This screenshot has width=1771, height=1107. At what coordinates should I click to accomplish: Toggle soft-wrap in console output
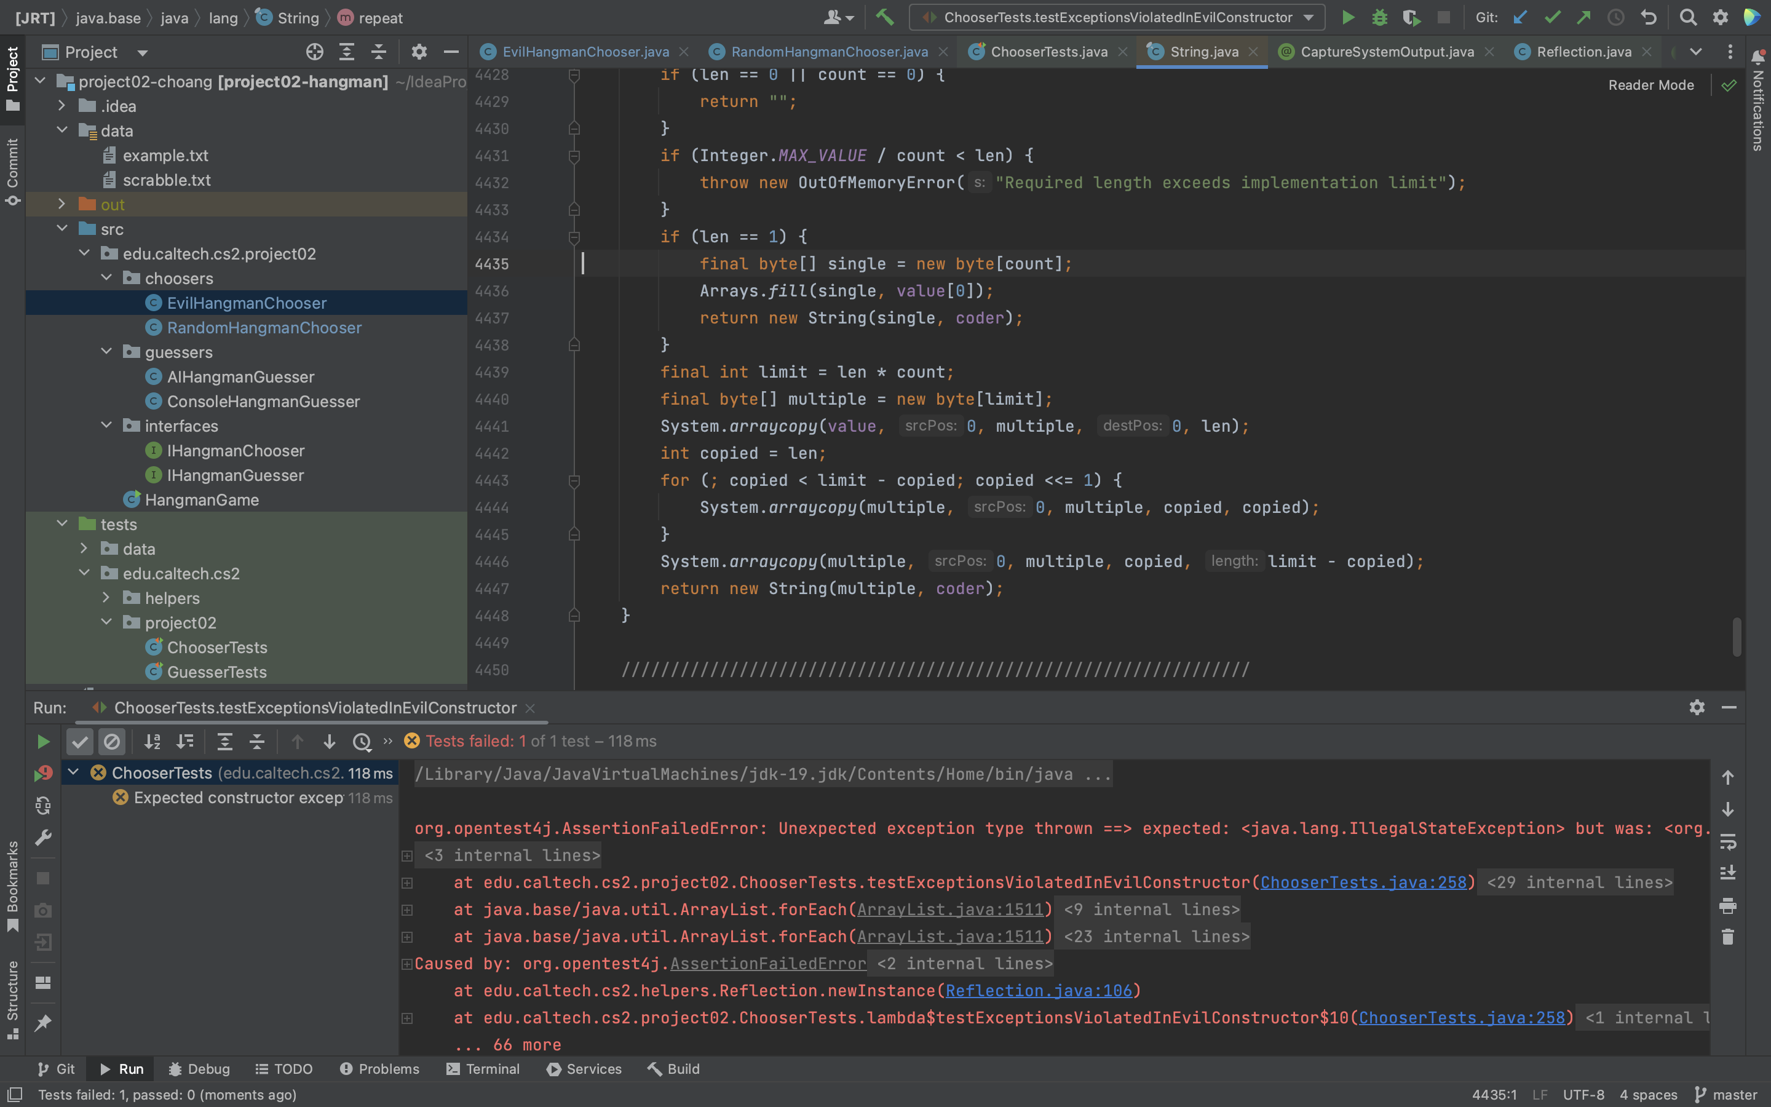(1728, 841)
